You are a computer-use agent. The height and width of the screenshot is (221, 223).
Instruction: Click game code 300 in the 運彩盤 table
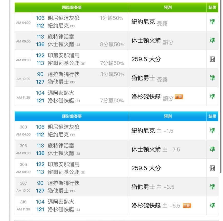23,127
